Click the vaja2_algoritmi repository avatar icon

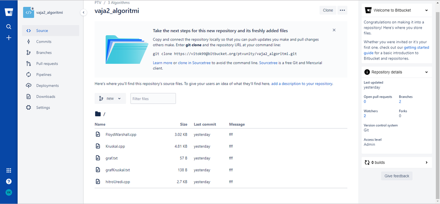[28, 12]
